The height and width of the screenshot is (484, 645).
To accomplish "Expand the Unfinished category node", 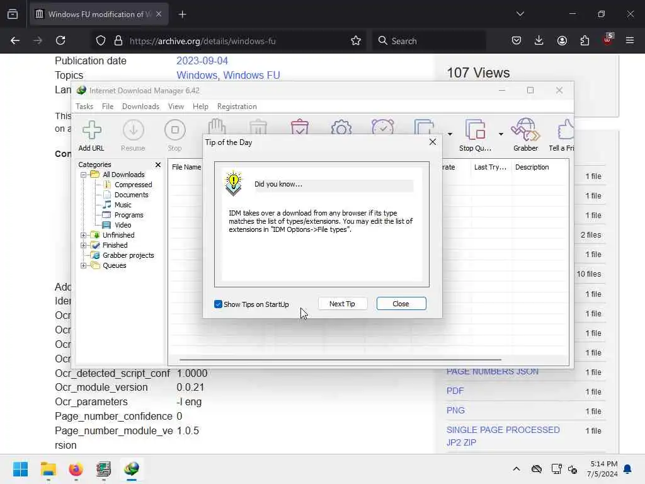I will pyautogui.click(x=84, y=236).
